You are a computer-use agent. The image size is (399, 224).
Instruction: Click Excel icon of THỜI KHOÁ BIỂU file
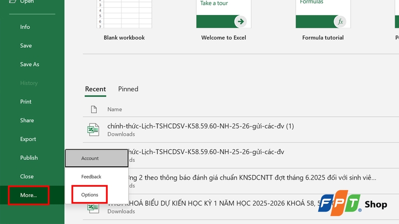93,208
